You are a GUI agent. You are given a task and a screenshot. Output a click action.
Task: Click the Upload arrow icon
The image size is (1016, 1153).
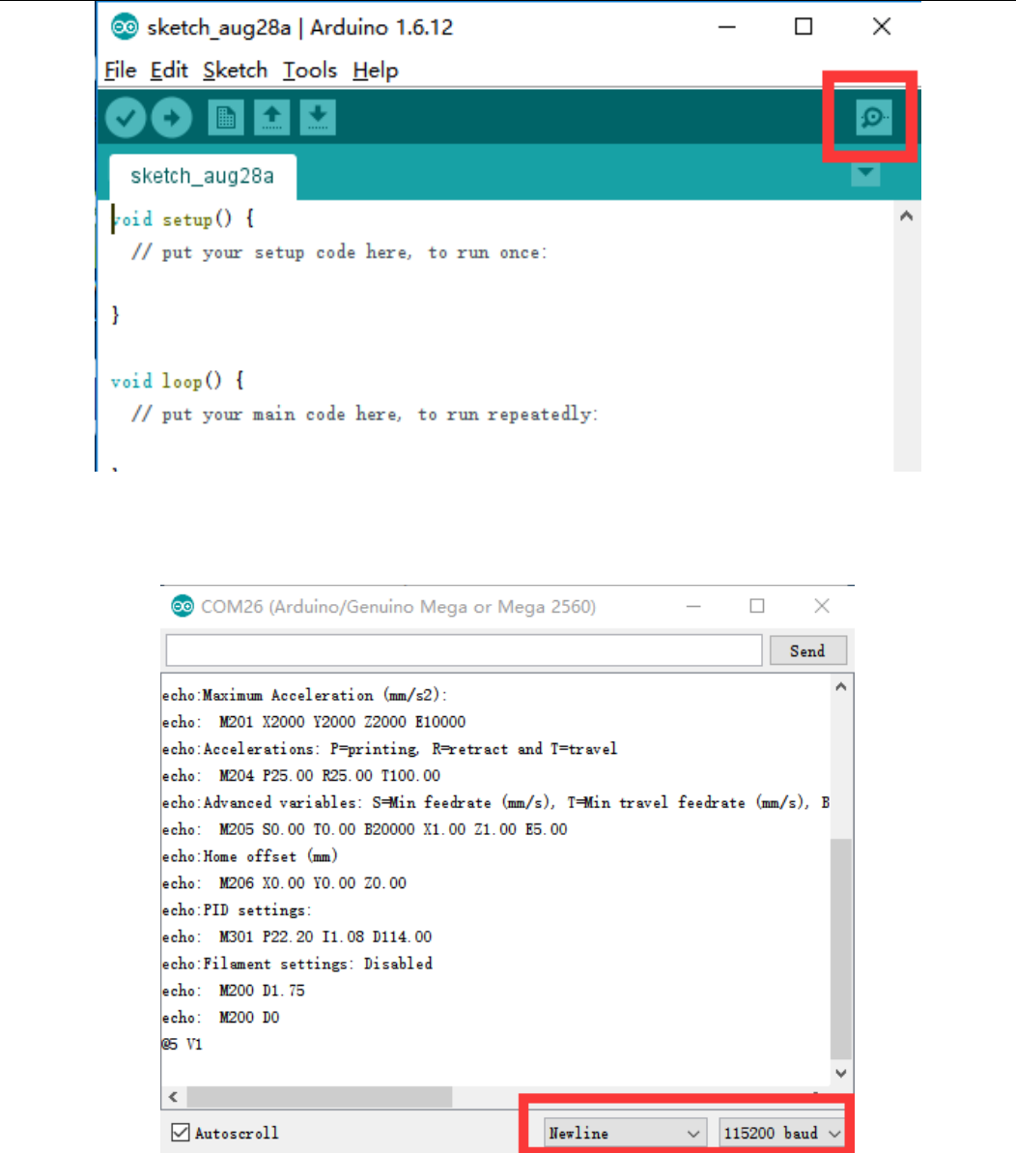point(172,118)
